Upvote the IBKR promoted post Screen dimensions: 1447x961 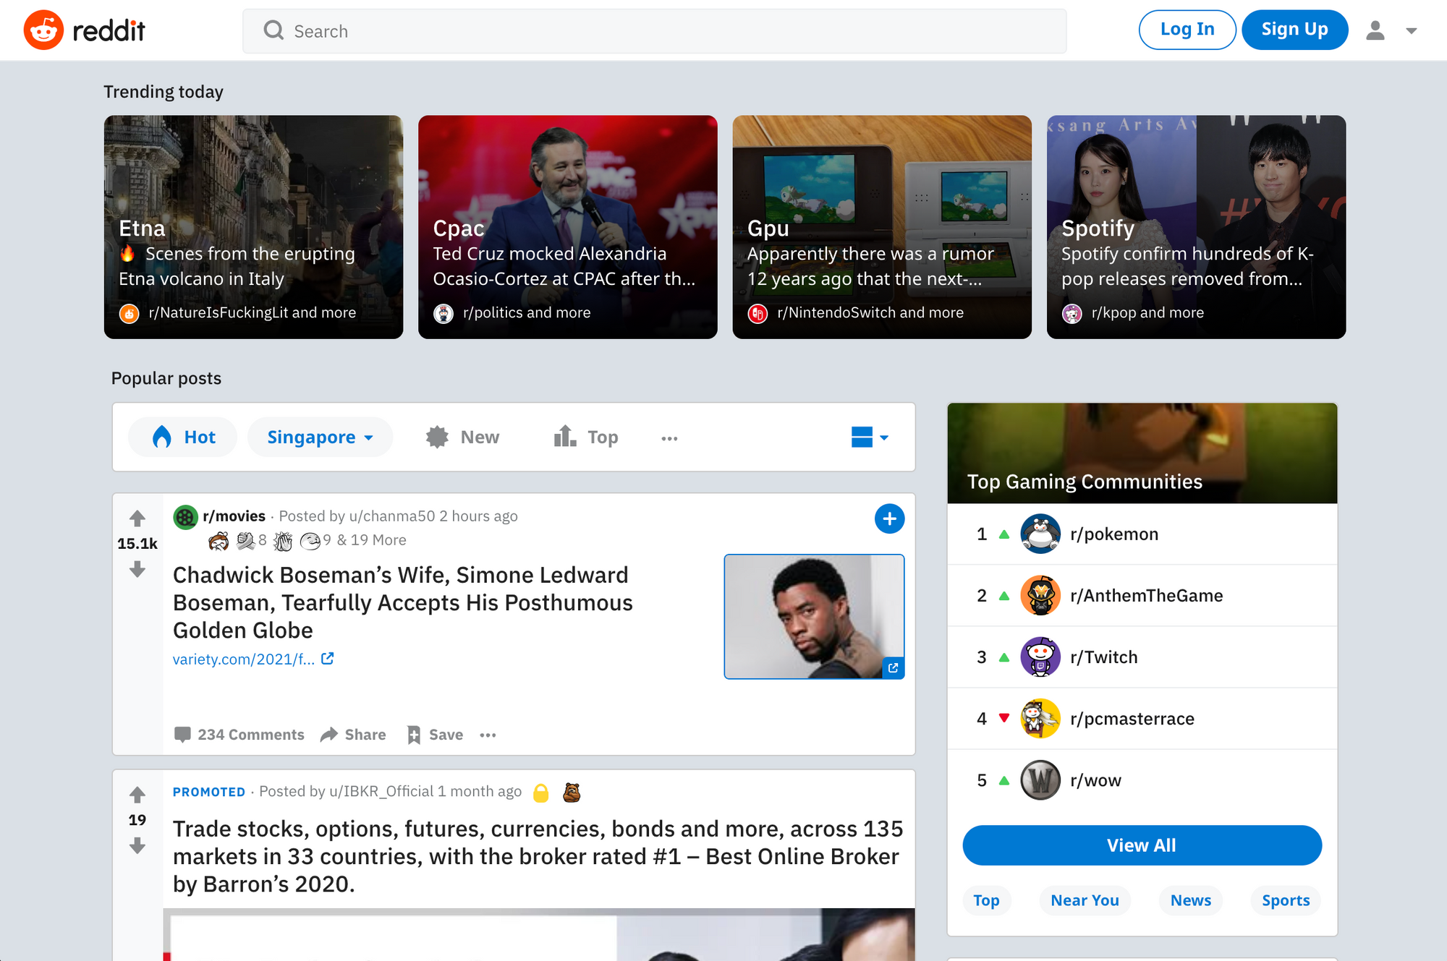pyautogui.click(x=137, y=795)
